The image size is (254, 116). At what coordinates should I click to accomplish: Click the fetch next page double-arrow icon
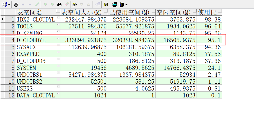click(45, 5)
